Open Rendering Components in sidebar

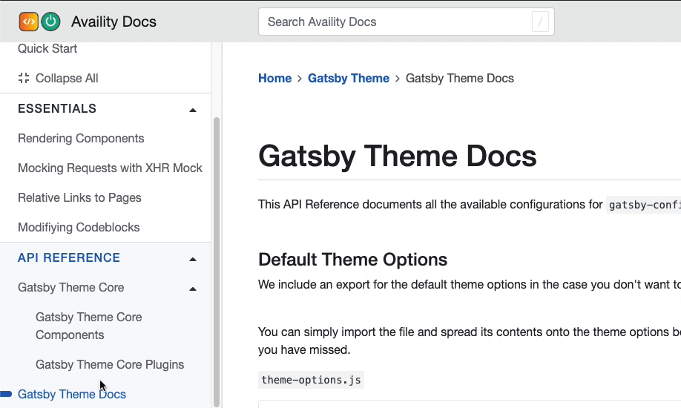(81, 138)
